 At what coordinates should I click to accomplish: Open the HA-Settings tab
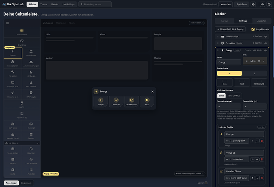click(68, 4)
